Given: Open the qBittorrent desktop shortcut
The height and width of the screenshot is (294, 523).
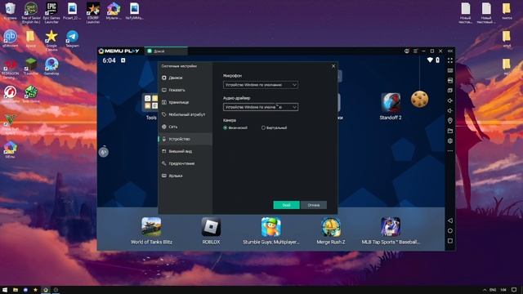Looking at the screenshot, I should tap(10, 39).
